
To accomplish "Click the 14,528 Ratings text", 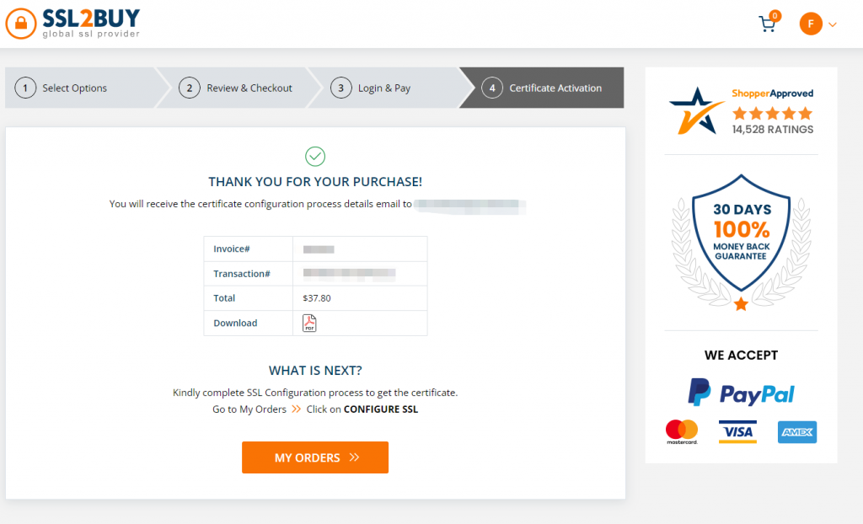I will 773,130.
